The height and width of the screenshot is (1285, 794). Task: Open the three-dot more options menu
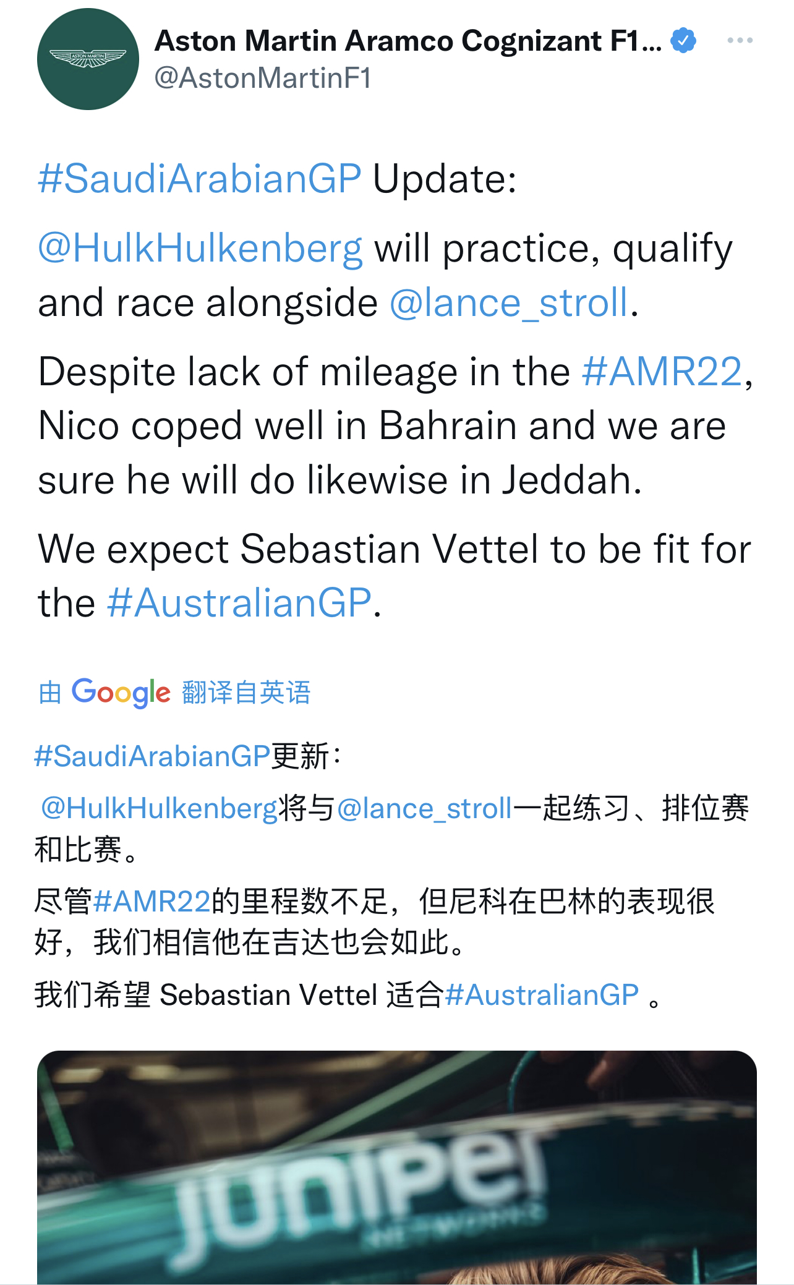[x=740, y=41]
